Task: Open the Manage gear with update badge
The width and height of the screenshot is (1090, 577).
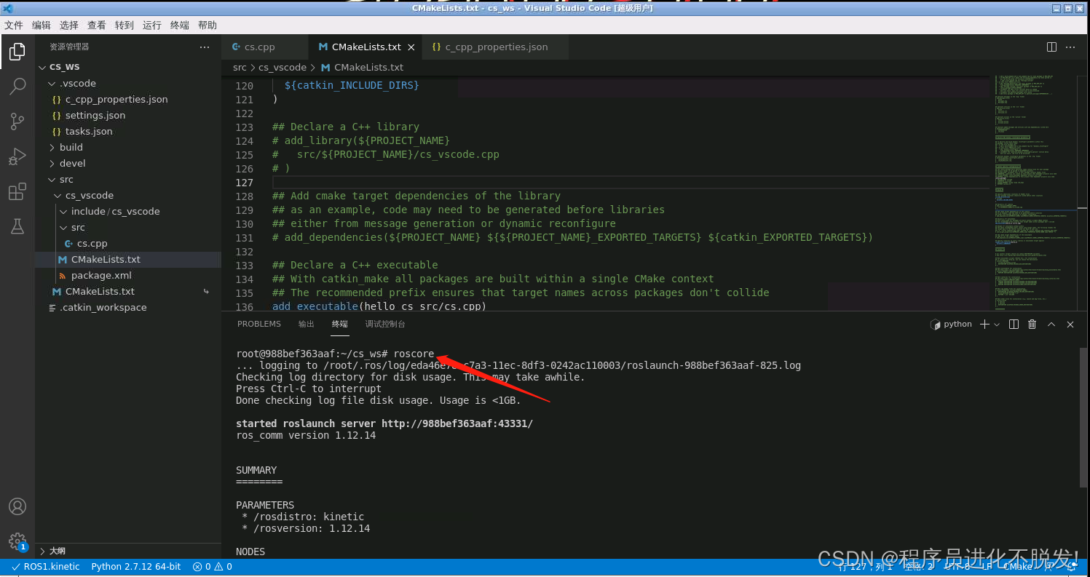Action: click(17, 541)
